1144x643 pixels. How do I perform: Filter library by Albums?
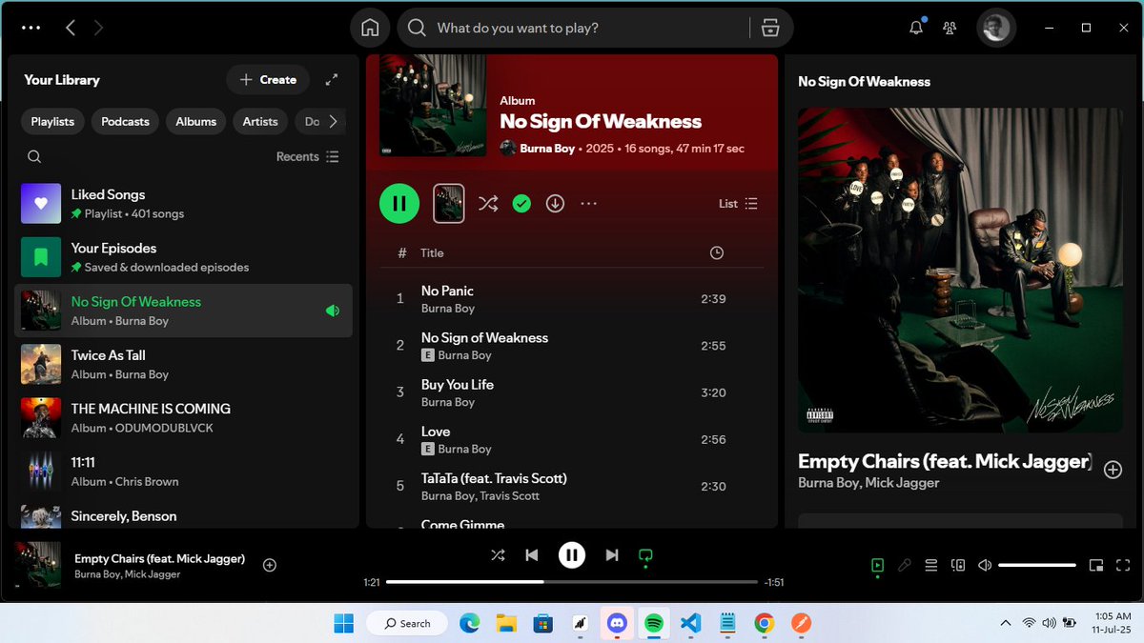coord(195,122)
